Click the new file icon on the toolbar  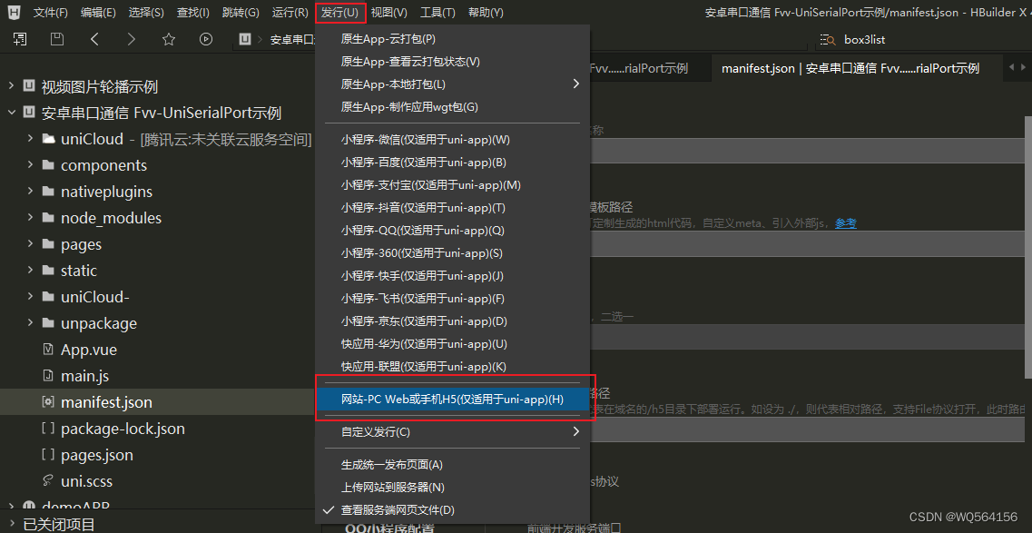coord(19,39)
